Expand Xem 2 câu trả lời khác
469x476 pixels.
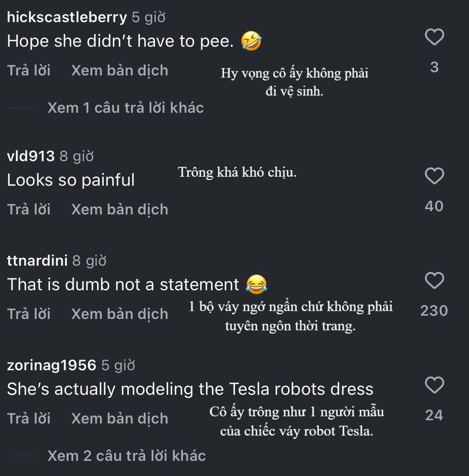click(126, 456)
